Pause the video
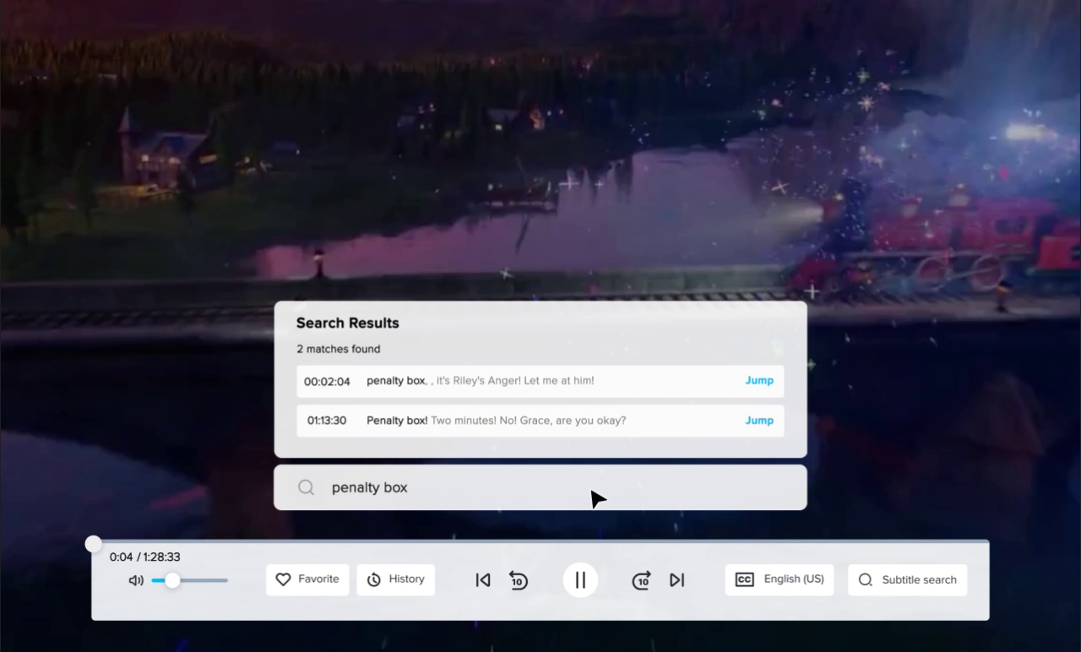1081x652 pixels. pyautogui.click(x=580, y=580)
